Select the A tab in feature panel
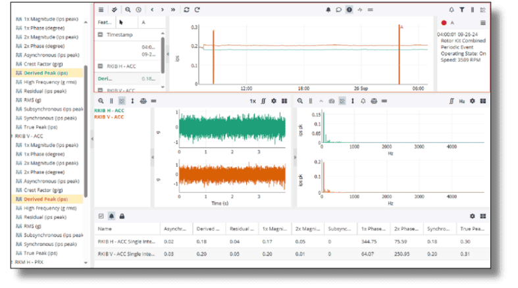The image size is (518, 288). (143, 22)
